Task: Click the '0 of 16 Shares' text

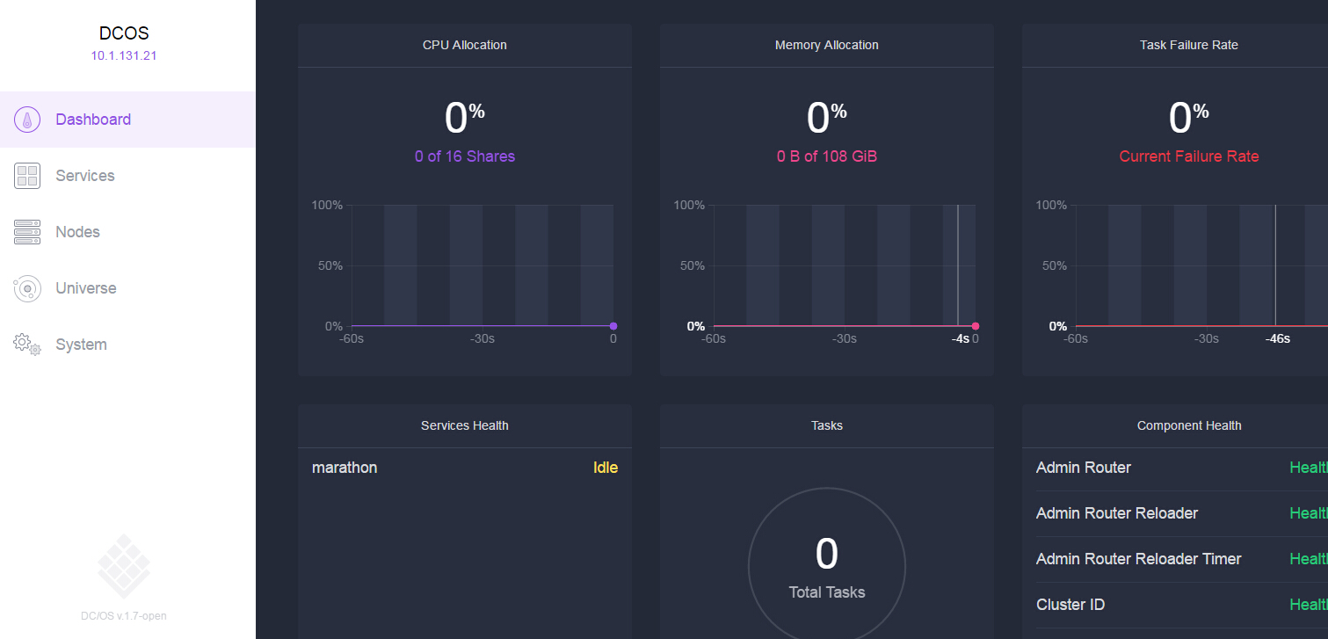Action: (465, 156)
